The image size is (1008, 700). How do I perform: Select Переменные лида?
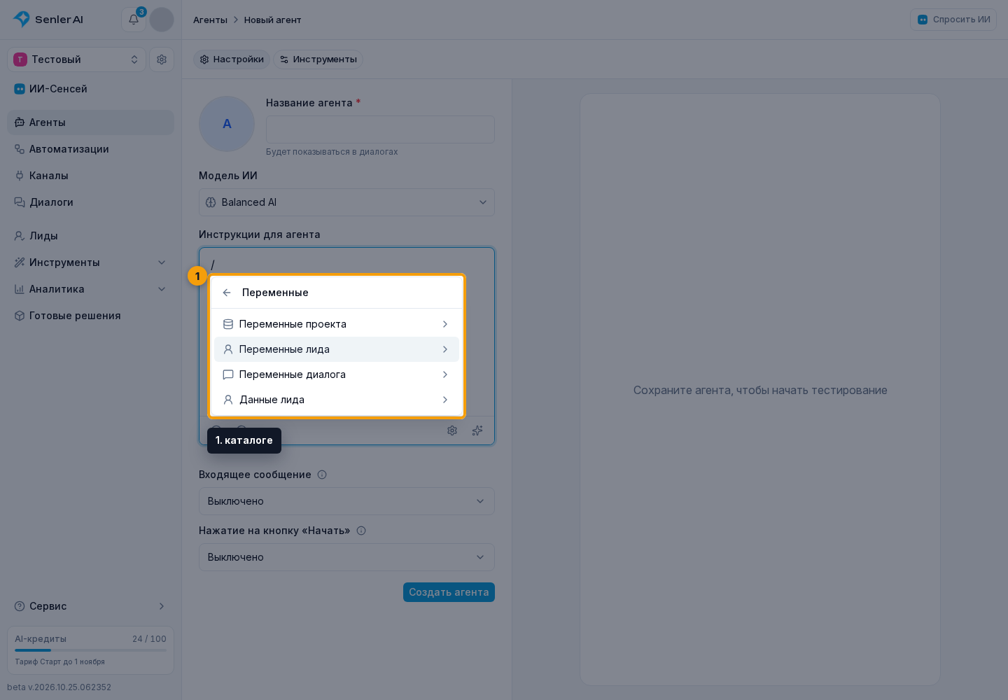[336, 349]
